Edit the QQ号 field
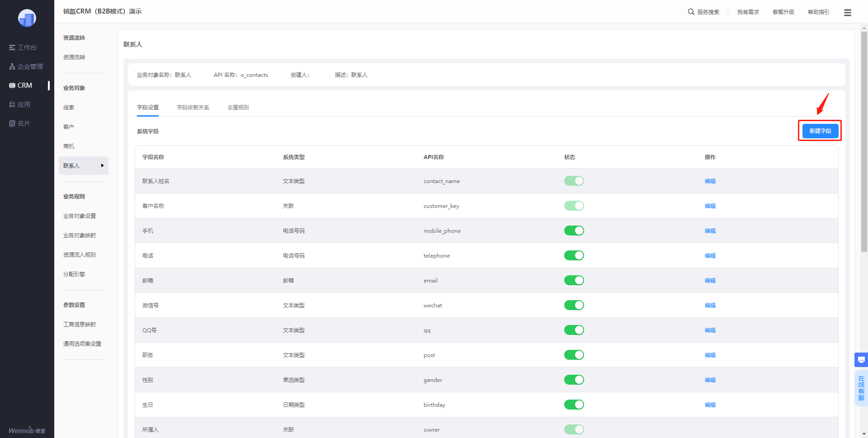 coord(710,330)
